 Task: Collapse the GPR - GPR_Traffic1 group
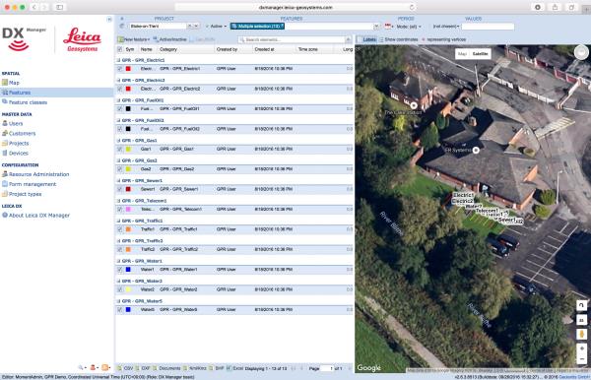click(x=118, y=221)
